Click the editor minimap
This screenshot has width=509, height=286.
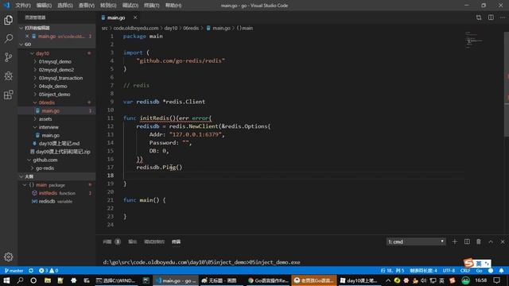click(474, 40)
